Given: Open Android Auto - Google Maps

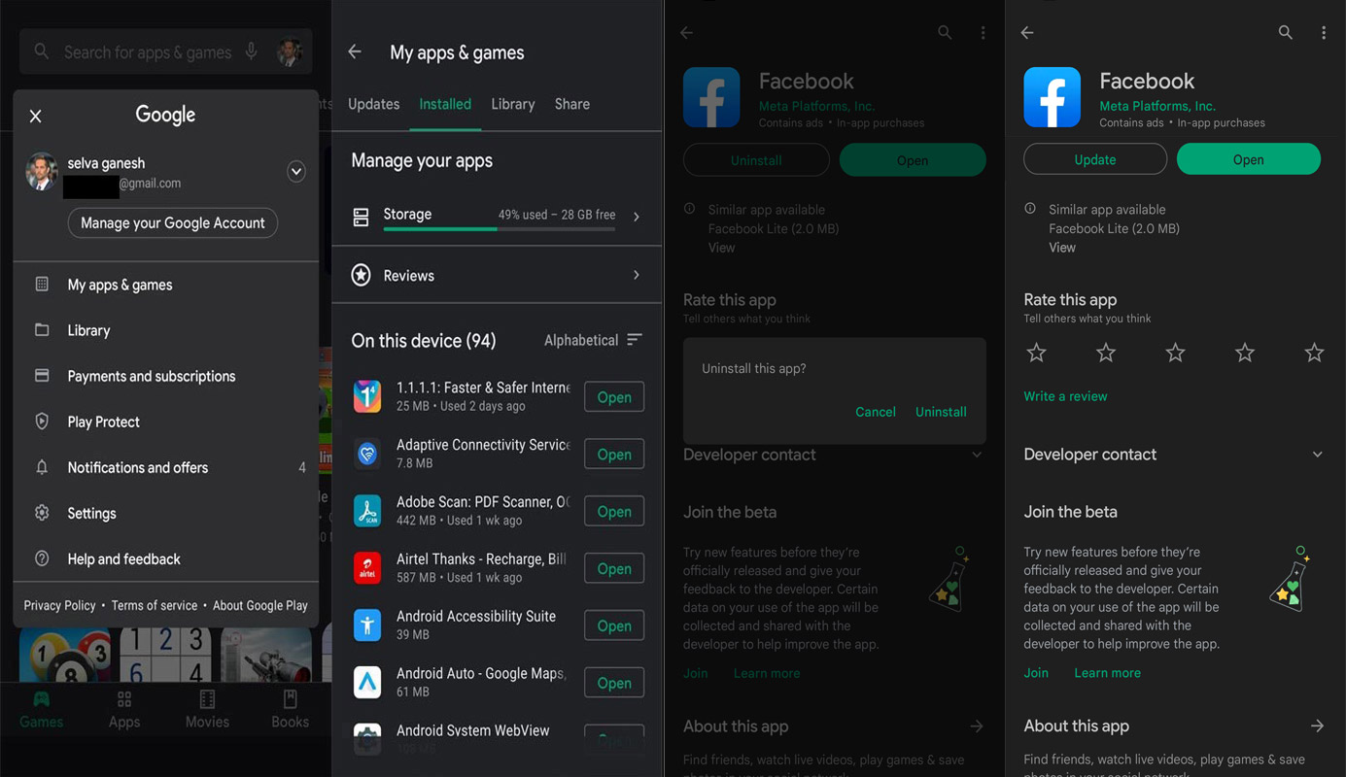Looking at the screenshot, I should (614, 684).
